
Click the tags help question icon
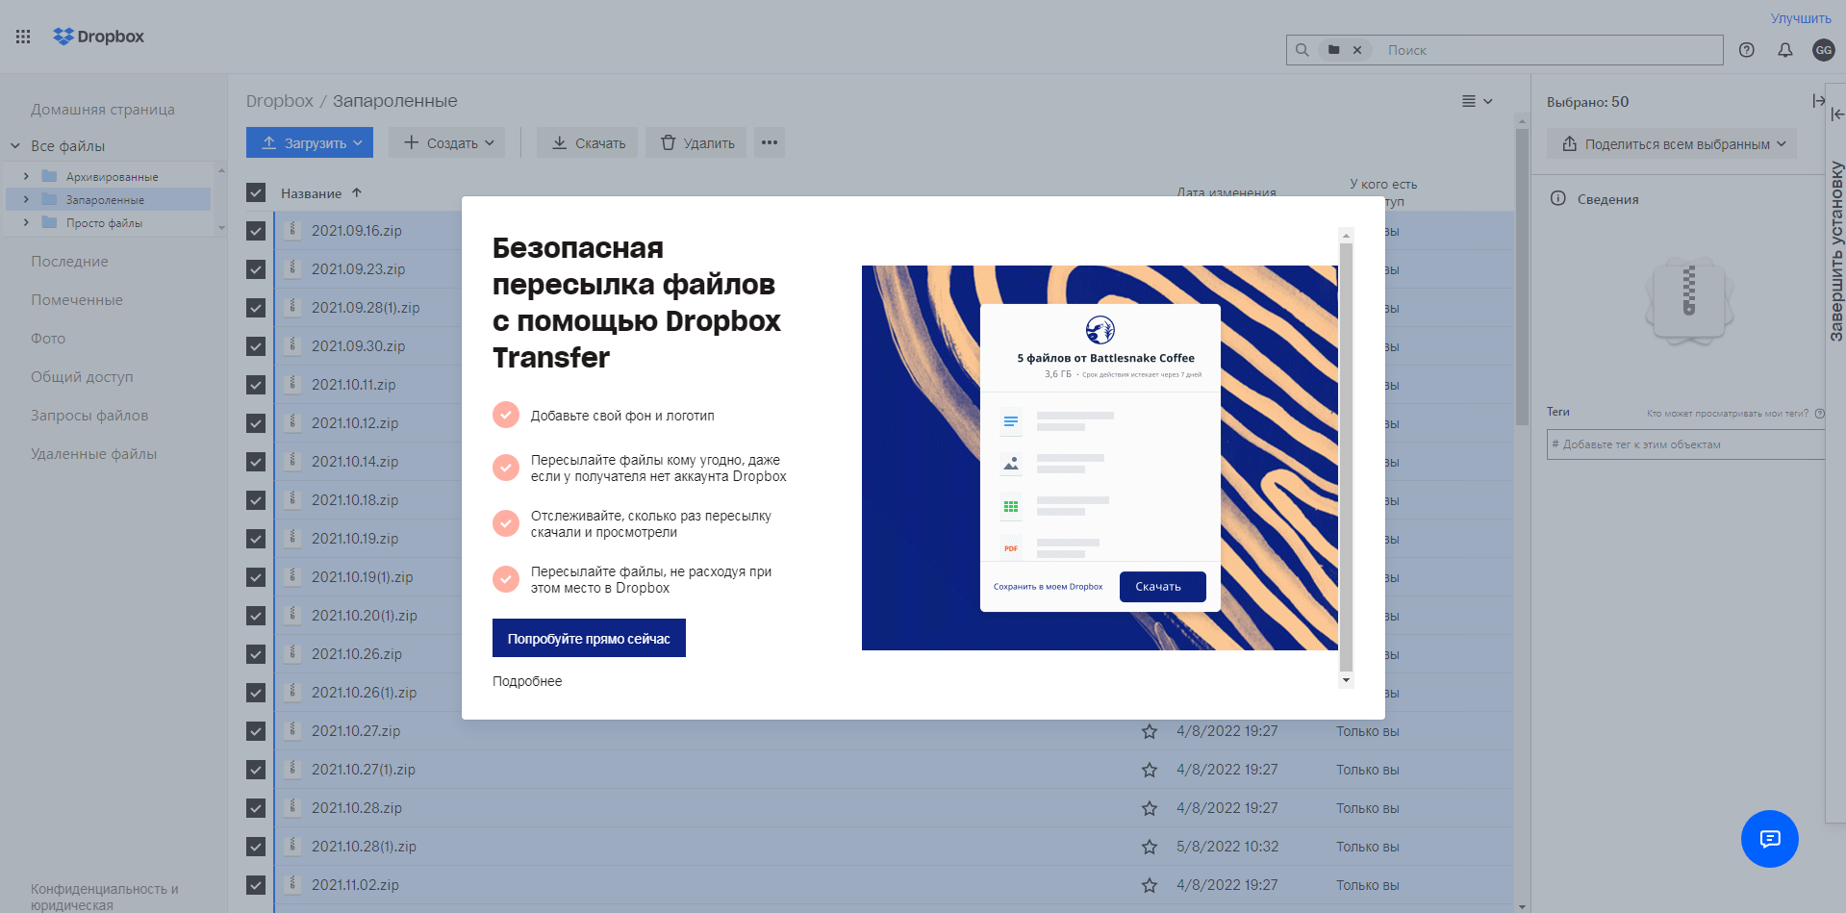[1819, 414]
